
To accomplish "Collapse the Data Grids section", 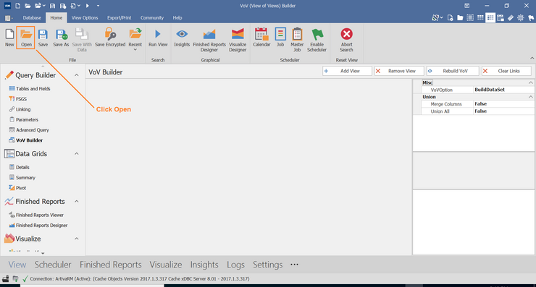I will (x=77, y=154).
